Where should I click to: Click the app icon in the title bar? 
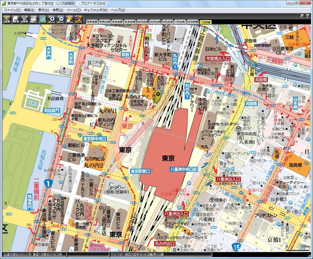[4, 3]
